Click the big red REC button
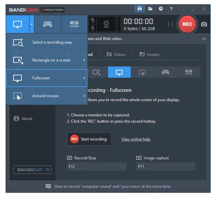 [x=187, y=24]
